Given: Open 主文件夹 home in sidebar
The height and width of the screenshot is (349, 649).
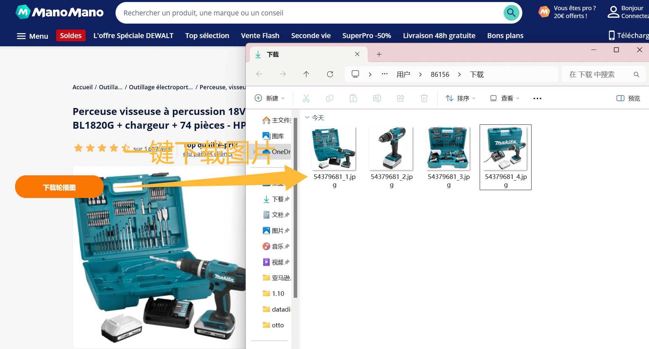Looking at the screenshot, I should tap(276, 120).
